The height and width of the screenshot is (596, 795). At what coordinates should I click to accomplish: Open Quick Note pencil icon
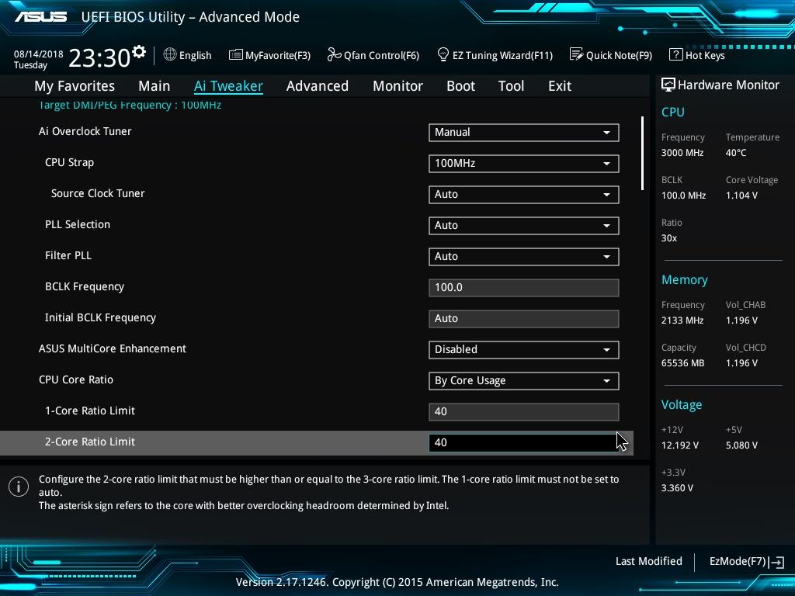pos(576,54)
